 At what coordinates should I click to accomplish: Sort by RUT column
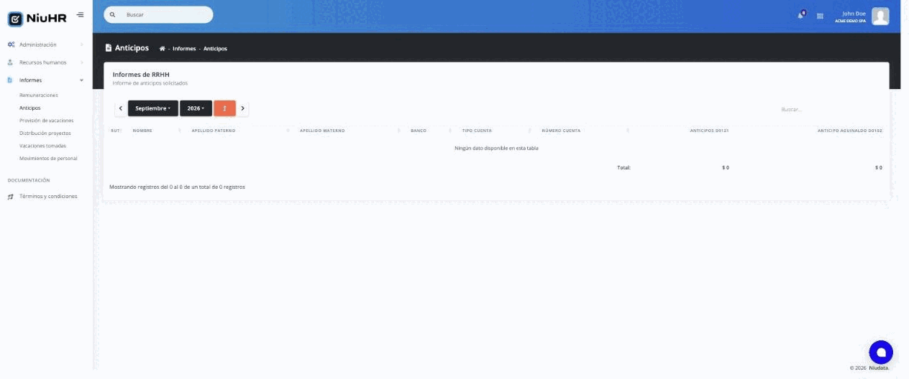click(117, 131)
